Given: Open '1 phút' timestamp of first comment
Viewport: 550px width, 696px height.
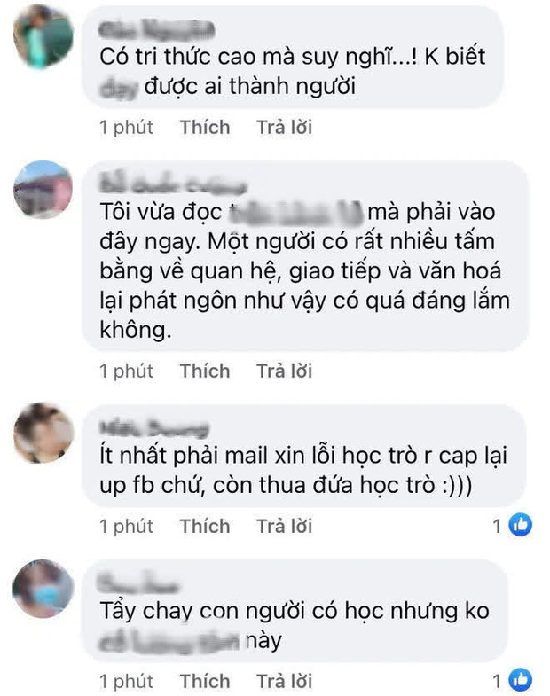Looking at the screenshot, I should [x=126, y=128].
